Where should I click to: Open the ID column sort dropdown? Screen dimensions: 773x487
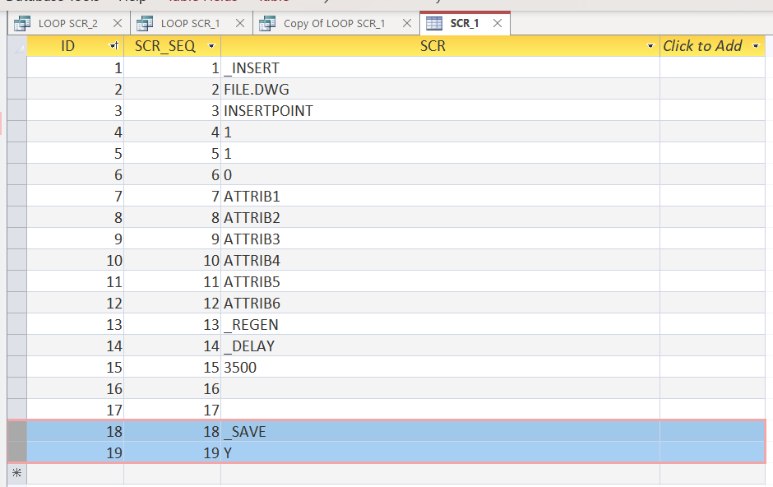[x=113, y=46]
